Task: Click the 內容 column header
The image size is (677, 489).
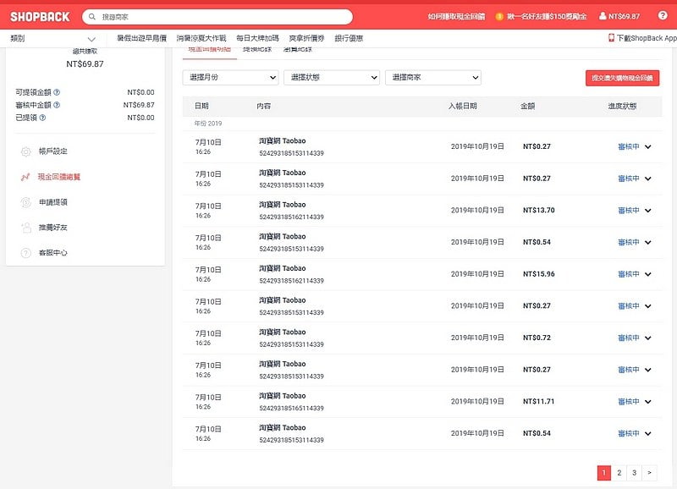Action: [x=263, y=106]
